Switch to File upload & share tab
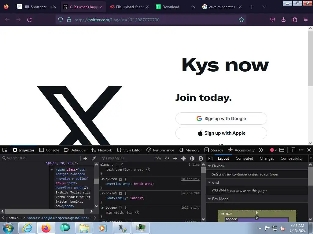Screen dimensions: 313x234 click(129, 7)
